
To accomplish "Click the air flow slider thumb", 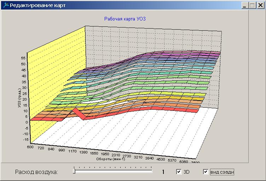I will (74, 171).
